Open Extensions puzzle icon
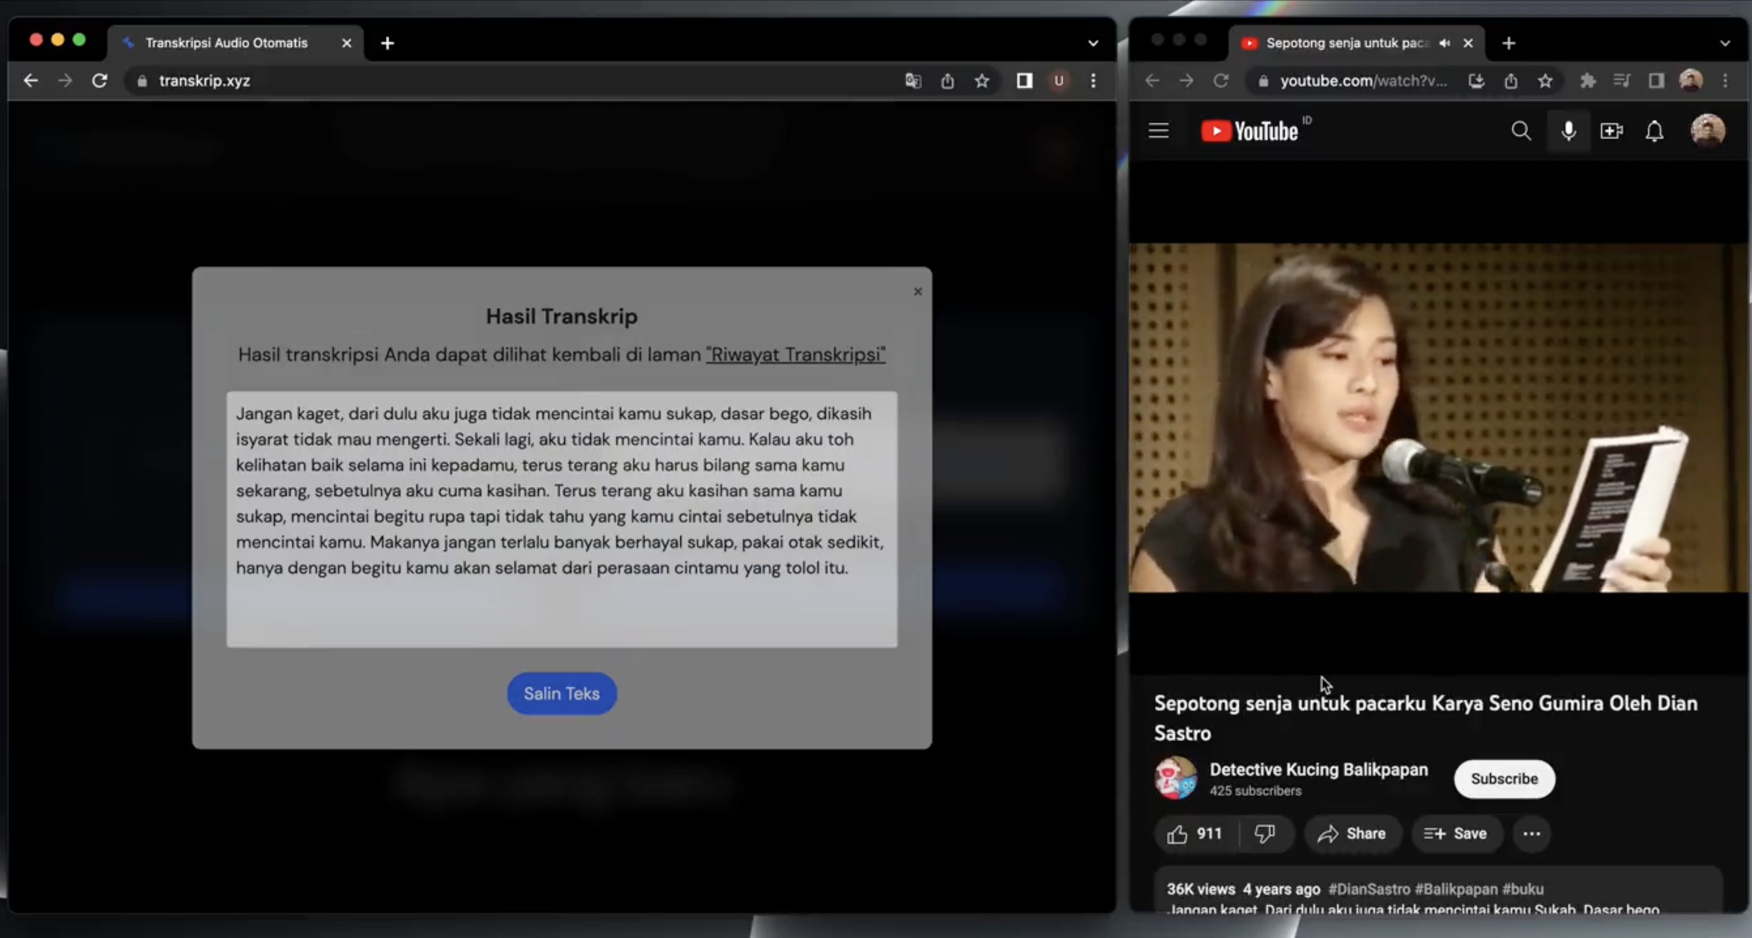1752x938 pixels. point(1587,81)
